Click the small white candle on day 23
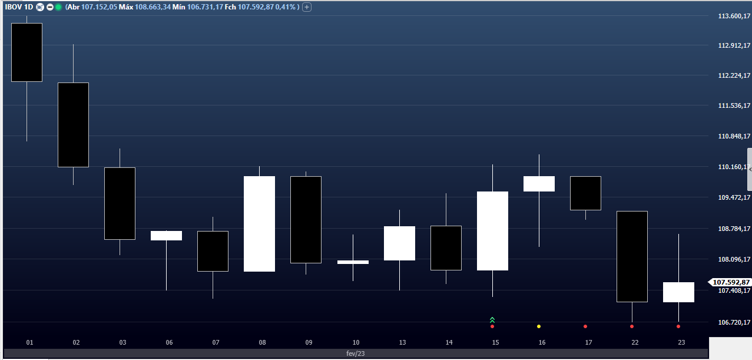Viewport: 752px width, 360px height. pyautogui.click(x=678, y=292)
